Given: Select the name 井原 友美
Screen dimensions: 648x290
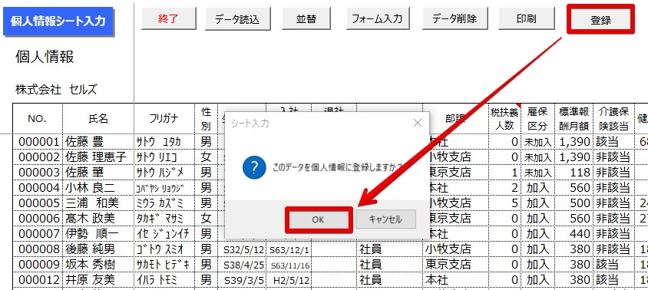Looking at the screenshot, I should (x=98, y=280).
